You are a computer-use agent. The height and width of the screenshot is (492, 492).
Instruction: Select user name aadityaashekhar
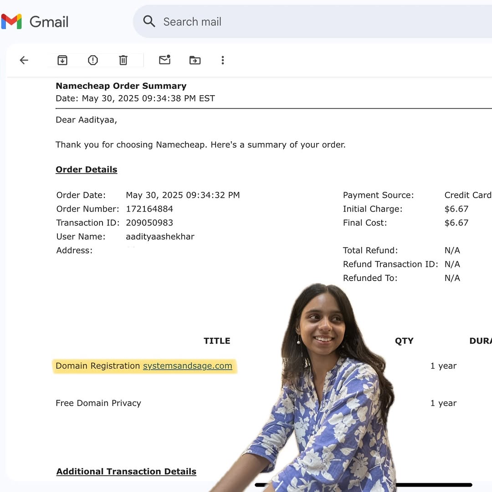(x=160, y=236)
